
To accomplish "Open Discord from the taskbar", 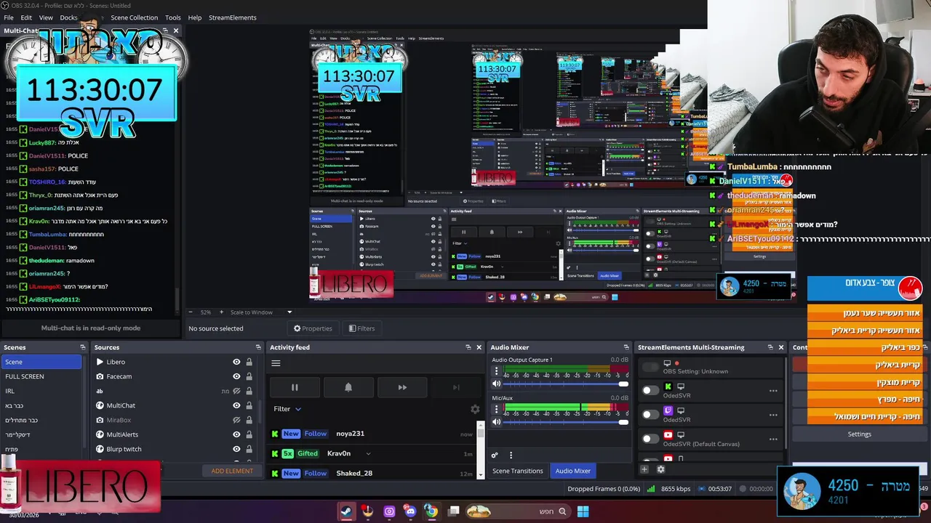I will (x=410, y=511).
